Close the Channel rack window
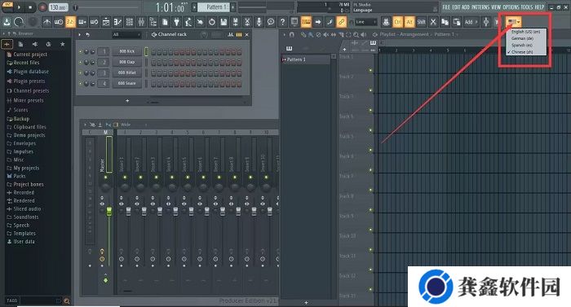The width and height of the screenshot is (571, 307). [x=247, y=34]
